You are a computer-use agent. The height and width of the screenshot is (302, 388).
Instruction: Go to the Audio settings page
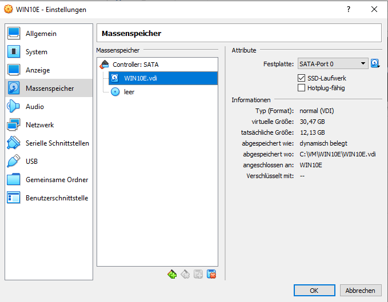(x=49, y=107)
